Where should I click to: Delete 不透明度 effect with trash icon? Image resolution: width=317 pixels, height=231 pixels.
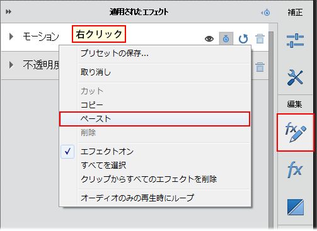click(260, 67)
